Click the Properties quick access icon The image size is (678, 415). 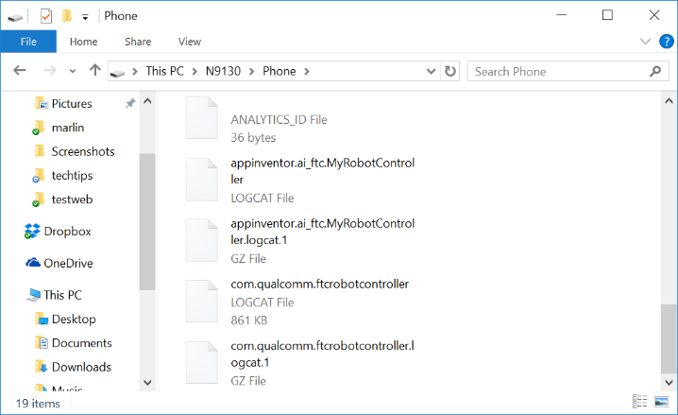pos(46,16)
